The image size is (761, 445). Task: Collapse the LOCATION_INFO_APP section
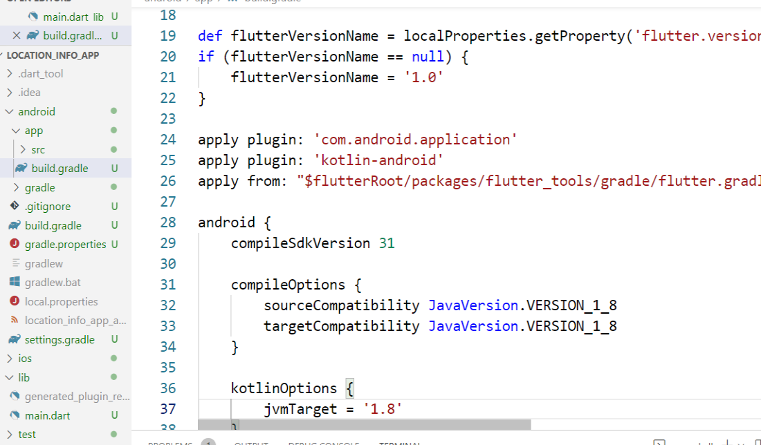pos(53,55)
